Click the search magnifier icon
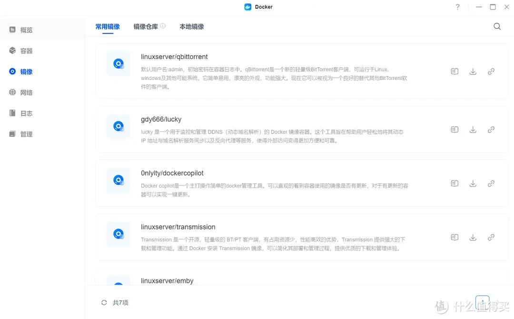Viewport: 514px width, 319px height. coord(497,26)
